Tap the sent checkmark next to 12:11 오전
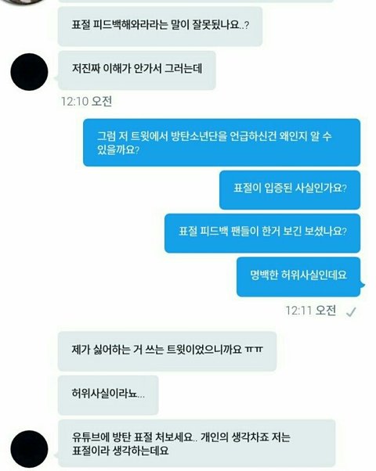The height and width of the screenshot is (471, 376). (351, 312)
